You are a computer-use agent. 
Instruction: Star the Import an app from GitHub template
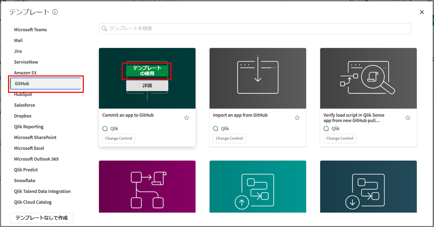[297, 117]
